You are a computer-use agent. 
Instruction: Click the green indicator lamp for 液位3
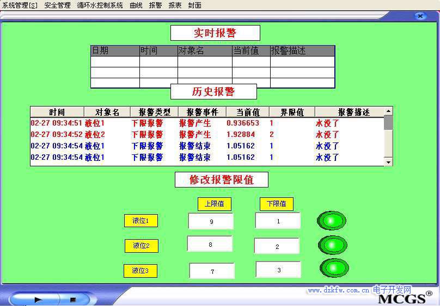(333, 267)
